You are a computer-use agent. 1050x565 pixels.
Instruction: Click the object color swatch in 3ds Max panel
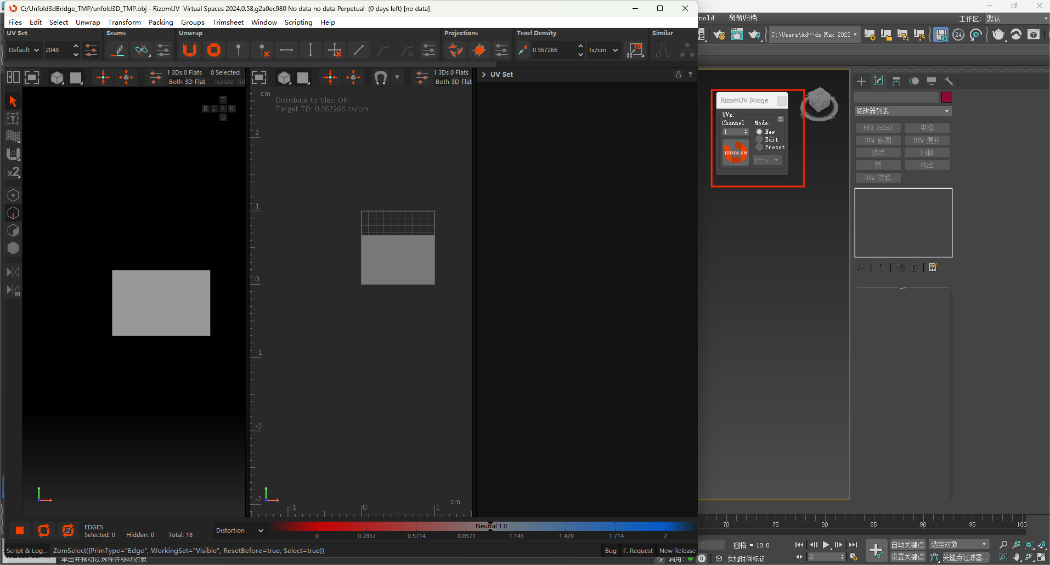tap(947, 97)
